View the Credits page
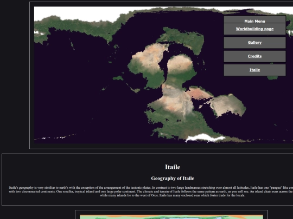 (254, 56)
